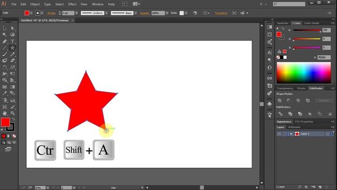Select the Paintbrush tool

tap(5, 54)
